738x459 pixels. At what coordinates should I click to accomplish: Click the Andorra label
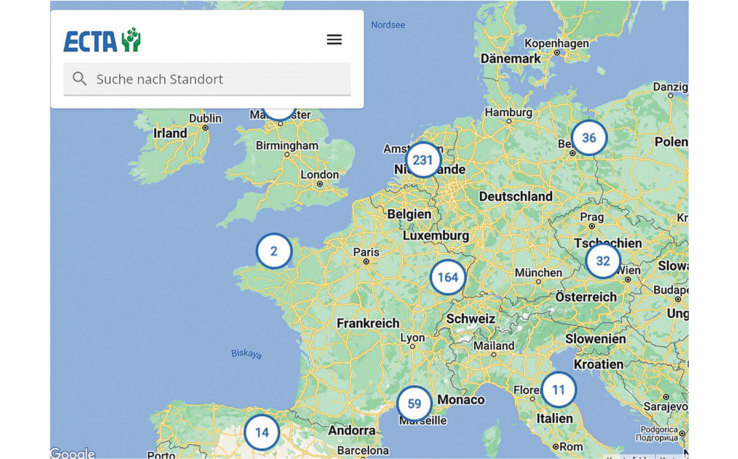pyautogui.click(x=352, y=431)
